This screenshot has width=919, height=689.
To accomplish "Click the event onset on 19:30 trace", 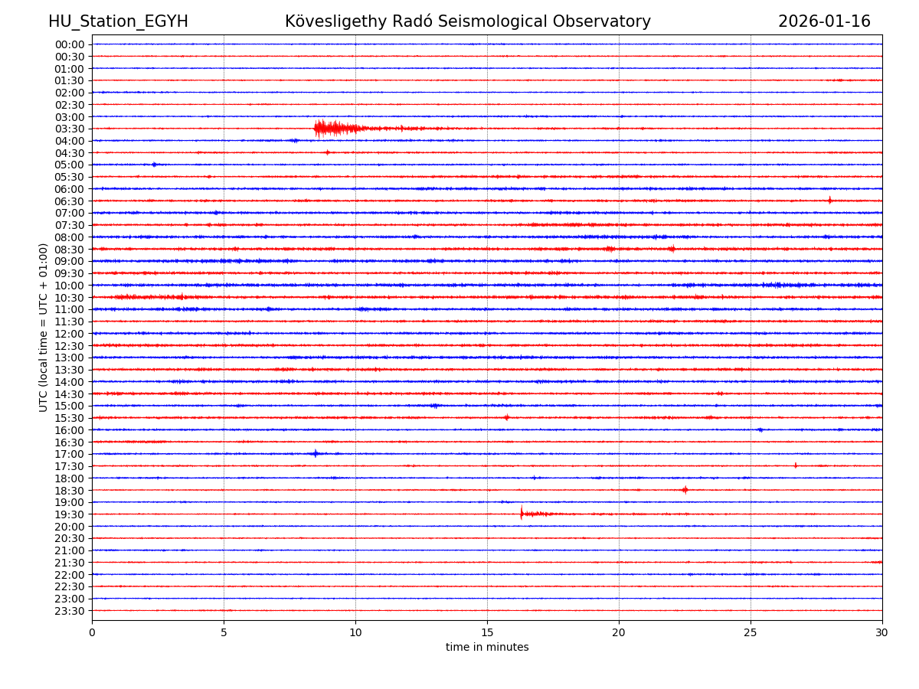I will [x=522, y=514].
